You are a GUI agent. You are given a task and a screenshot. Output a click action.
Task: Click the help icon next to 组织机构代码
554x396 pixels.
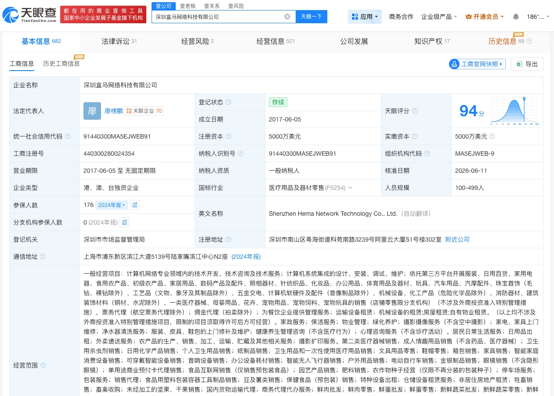coord(427,153)
